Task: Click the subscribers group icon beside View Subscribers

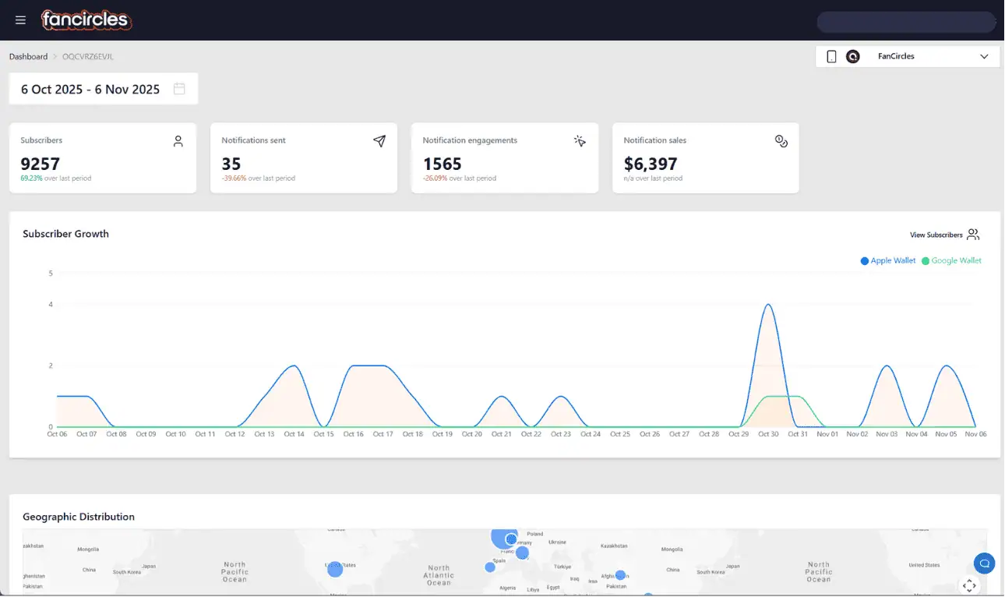Action: point(972,234)
